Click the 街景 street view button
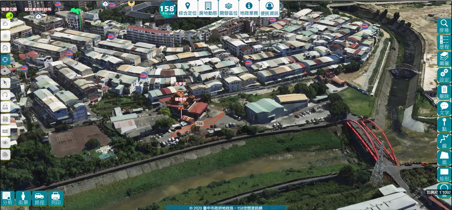This screenshot has width=452, height=210. click(x=23, y=198)
